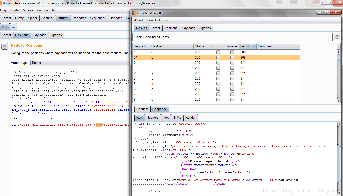Open the Burp menu
This screenshot has height=196, width=343.
point(3,10)
